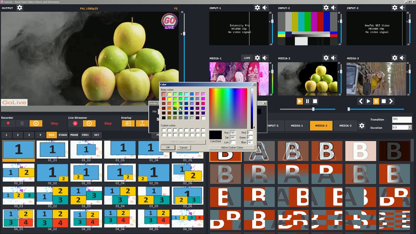The image size is (416, 234).
Task: Open INPUT-1 settings gear
Action: coord(257,8)
